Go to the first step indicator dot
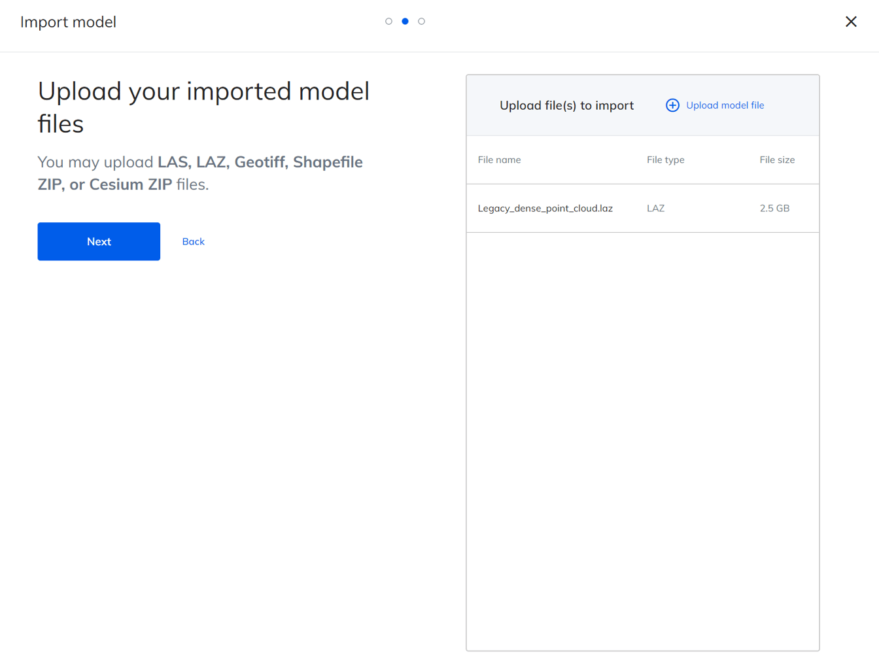 388,22
